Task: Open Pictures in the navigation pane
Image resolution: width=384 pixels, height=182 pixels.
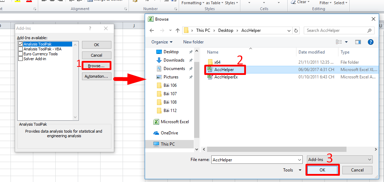Action: [171, 77]
